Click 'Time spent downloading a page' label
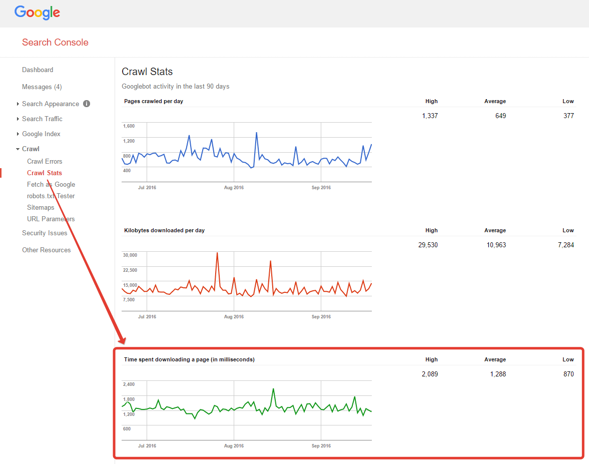589x464 pixels. point(189,359)
